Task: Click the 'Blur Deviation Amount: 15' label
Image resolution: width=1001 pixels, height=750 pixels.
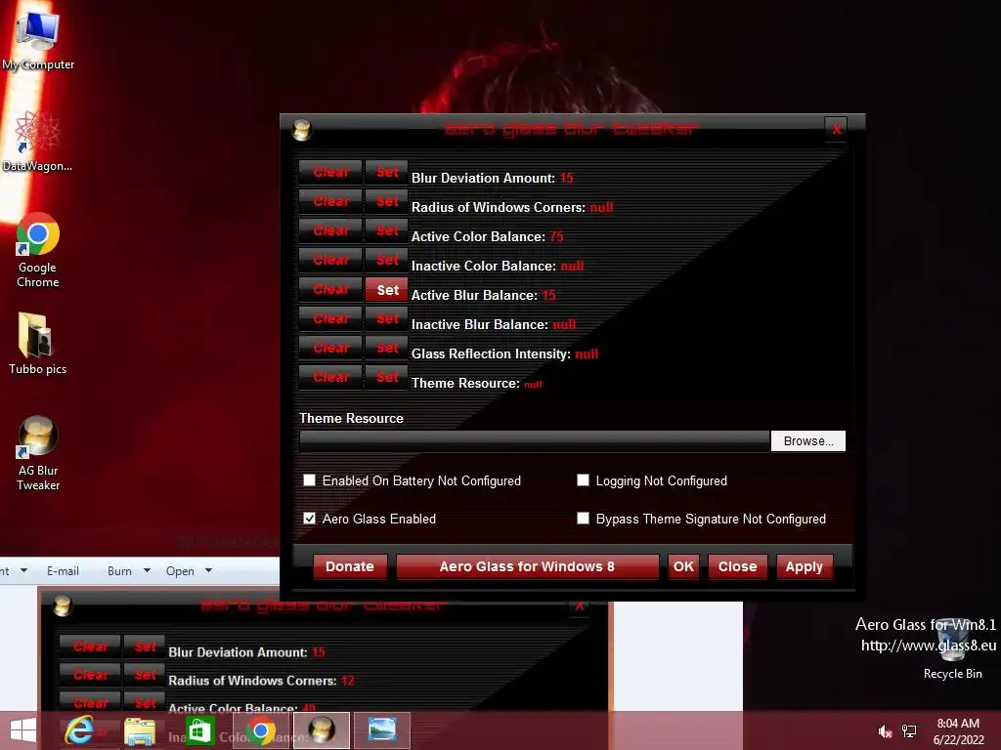Action: (x=493, y=178)
